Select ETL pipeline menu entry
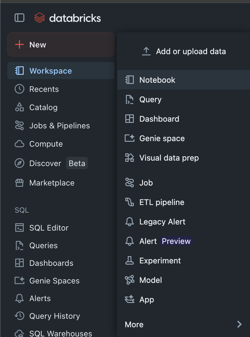The height and width of the screenshot is (337, 250). tap(184, 202)
